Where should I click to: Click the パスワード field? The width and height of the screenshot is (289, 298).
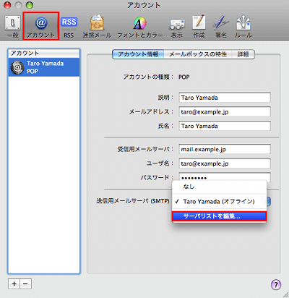point(225,177)
